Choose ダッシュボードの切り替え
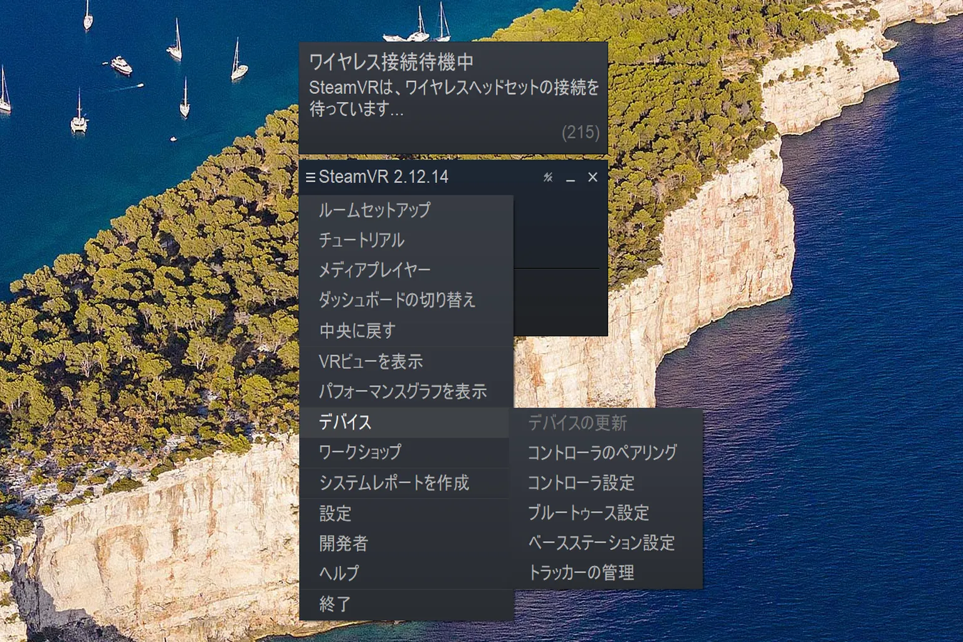The image size is (963, 642). coord(406,300)
